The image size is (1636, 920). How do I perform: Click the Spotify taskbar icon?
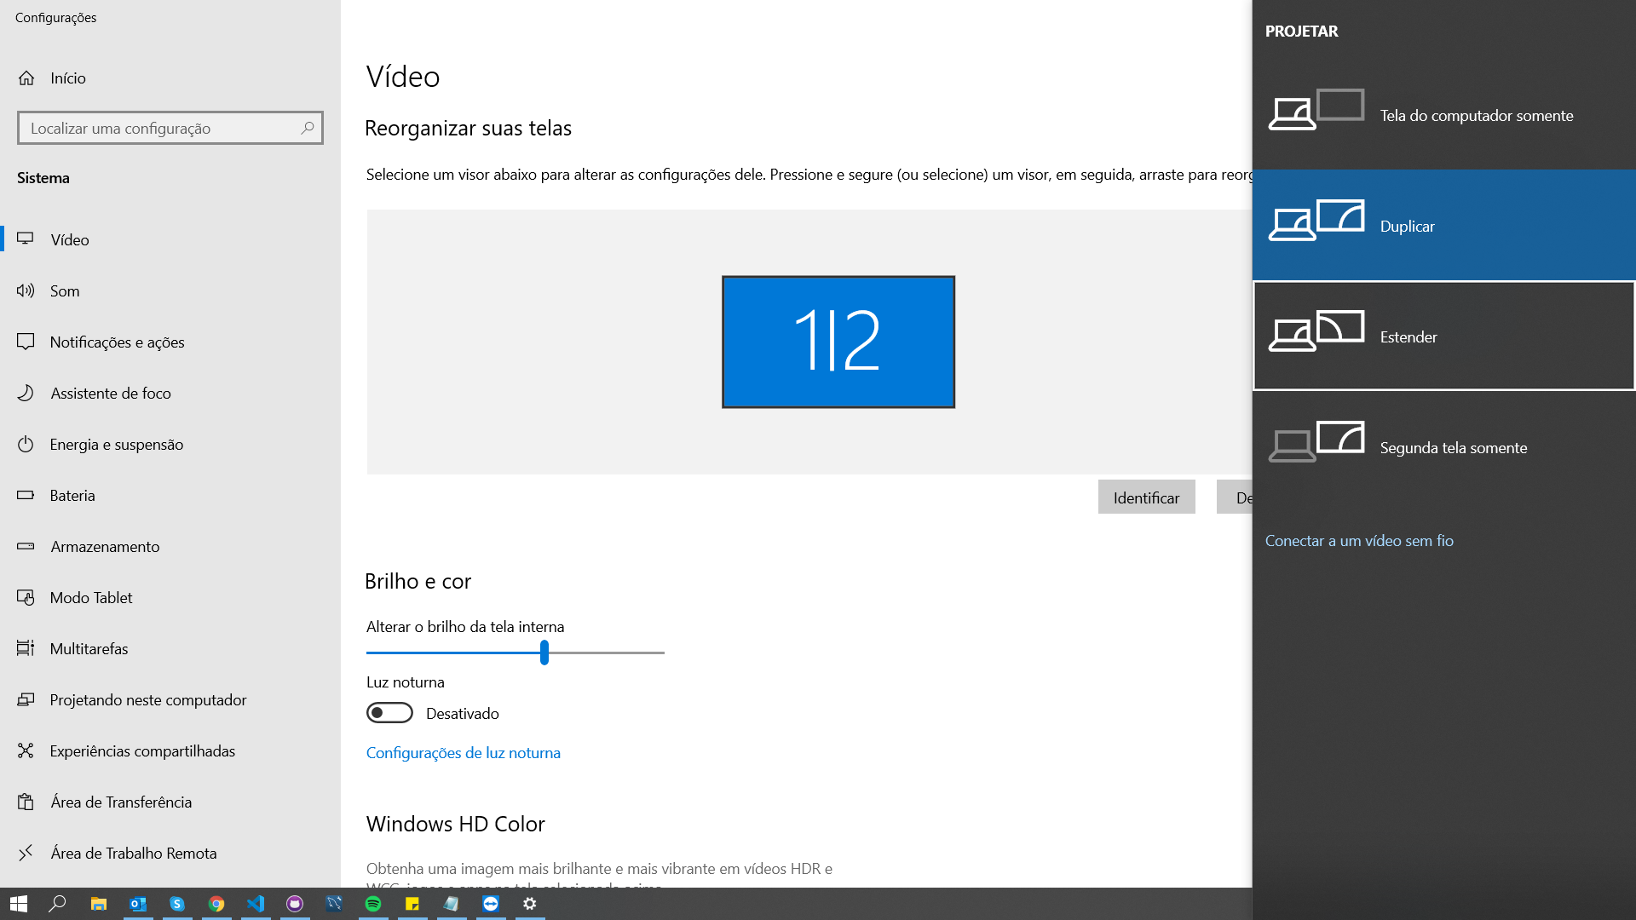[373, 904]
